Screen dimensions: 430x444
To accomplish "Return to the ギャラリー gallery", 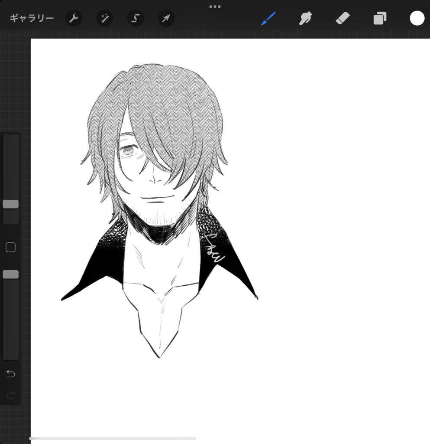I will [32, 19].
